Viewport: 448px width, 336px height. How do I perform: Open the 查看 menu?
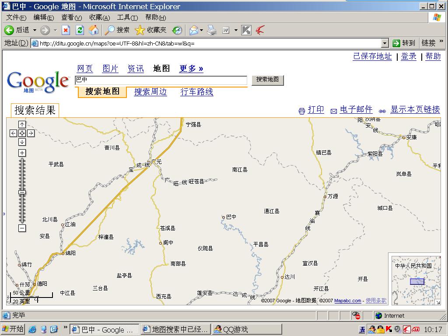(71, 17)
